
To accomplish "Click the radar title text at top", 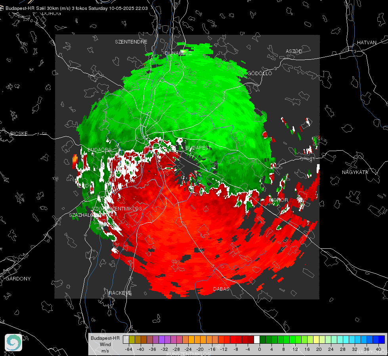I will pyautogui.click(x=76, y=8).
